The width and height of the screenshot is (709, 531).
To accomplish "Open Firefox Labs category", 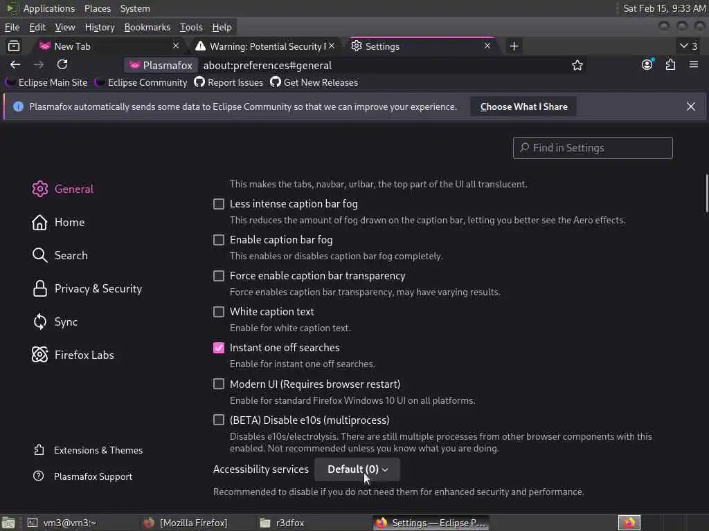I will (73, 355).
